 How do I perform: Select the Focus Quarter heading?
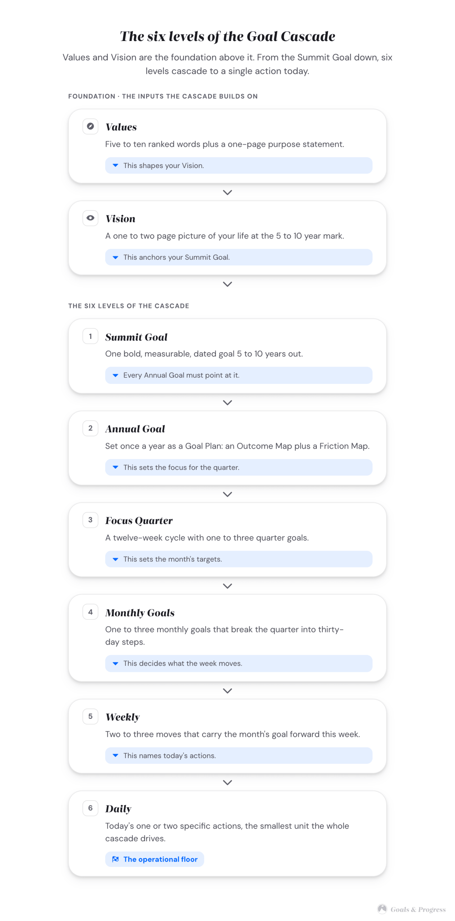pos(139,521)
